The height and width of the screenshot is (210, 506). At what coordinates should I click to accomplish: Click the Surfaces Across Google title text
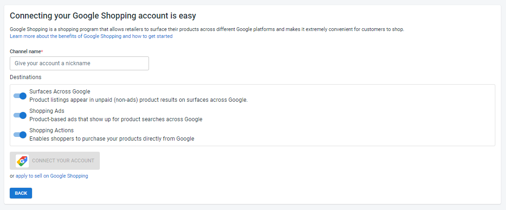click(x=60, y=91)
